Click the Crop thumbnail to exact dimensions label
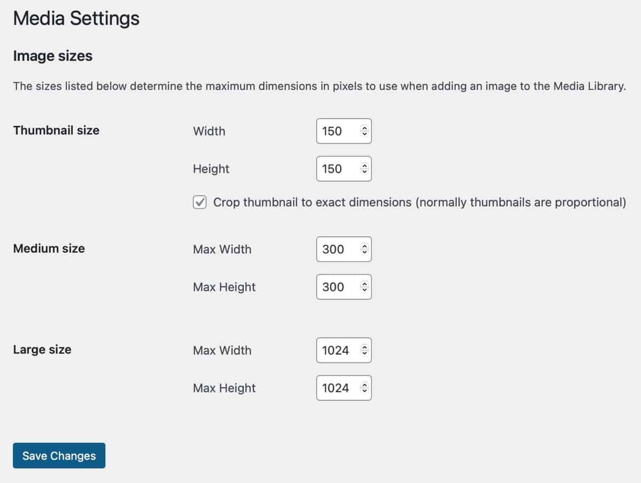The width and height of the screenshot is (641, 483). [x=419, y=202]
